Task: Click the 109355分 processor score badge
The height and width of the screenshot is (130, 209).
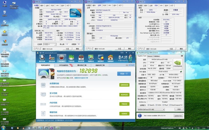Action: (x=124, y=85)
